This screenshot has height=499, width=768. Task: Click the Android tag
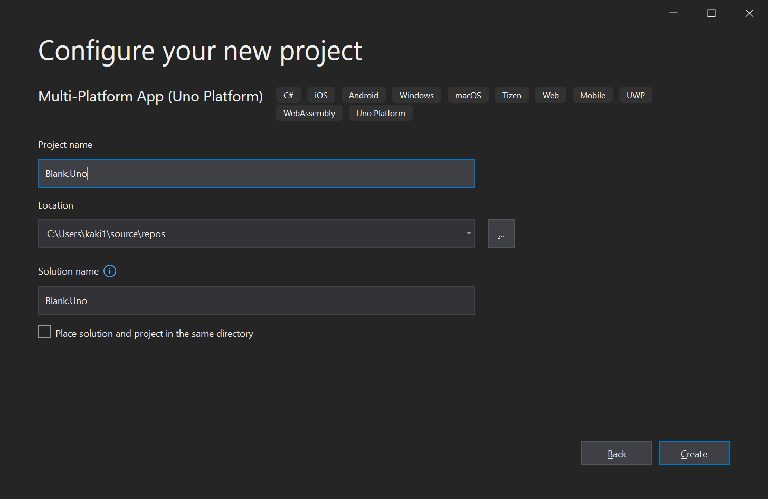point(364,95)
